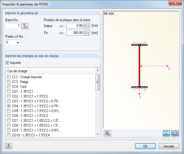184x154 pixels.
Task: Click the Début x1 field showing 0.00
Action: (75, 26)
